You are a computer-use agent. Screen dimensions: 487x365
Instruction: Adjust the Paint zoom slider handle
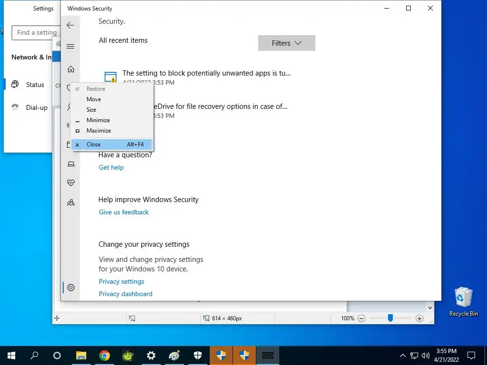(x=390, y=318)
